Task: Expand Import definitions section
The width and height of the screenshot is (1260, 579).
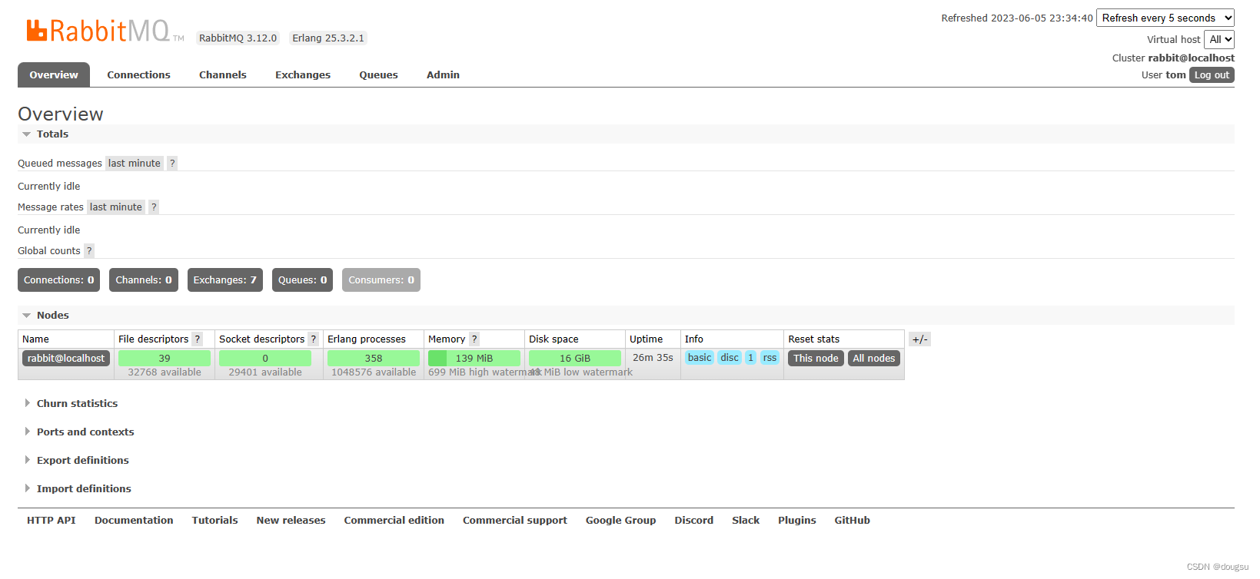Action: 84,489
